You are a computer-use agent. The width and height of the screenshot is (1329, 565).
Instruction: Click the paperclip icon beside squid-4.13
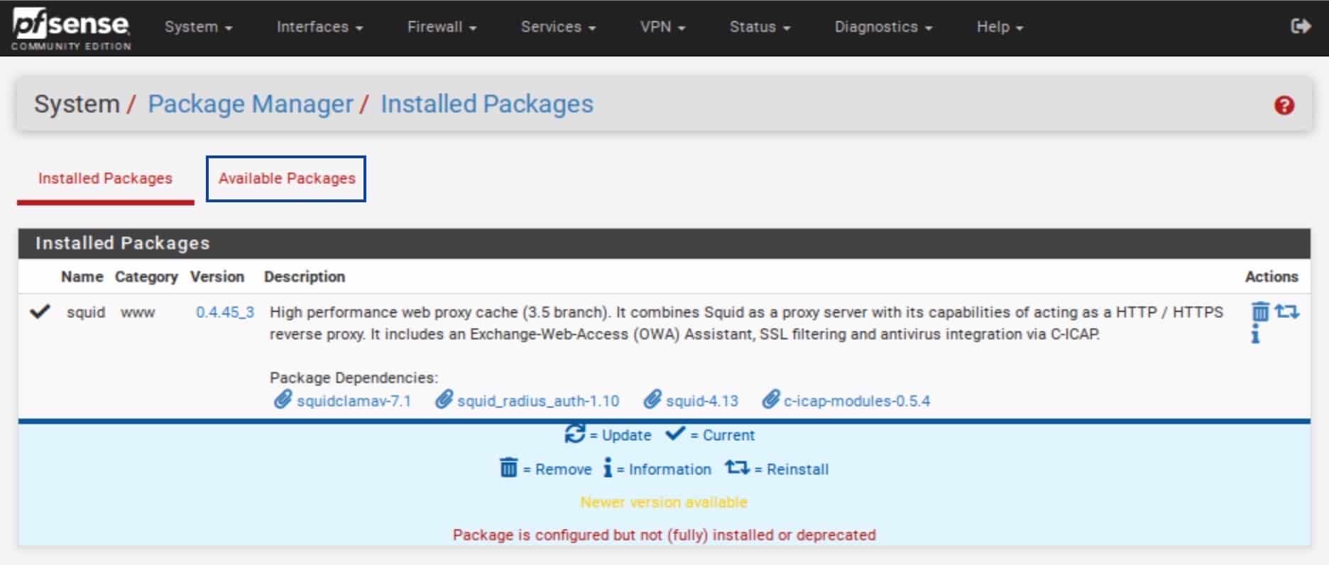(x=652, y=400)
